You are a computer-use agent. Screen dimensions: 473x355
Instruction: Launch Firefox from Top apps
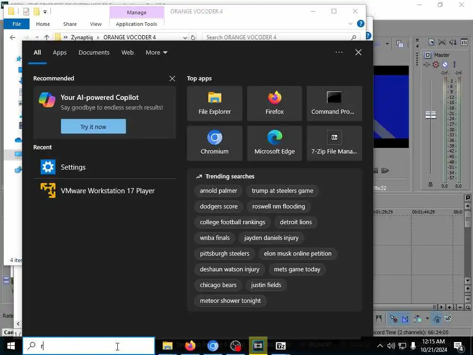point(274,104)
